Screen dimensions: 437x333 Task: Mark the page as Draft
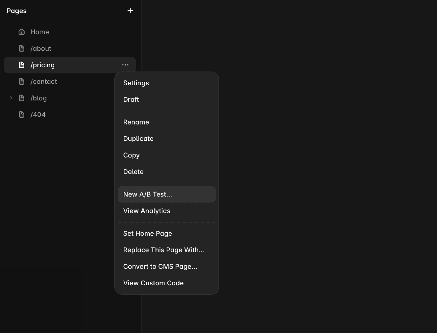pos(167,99)
